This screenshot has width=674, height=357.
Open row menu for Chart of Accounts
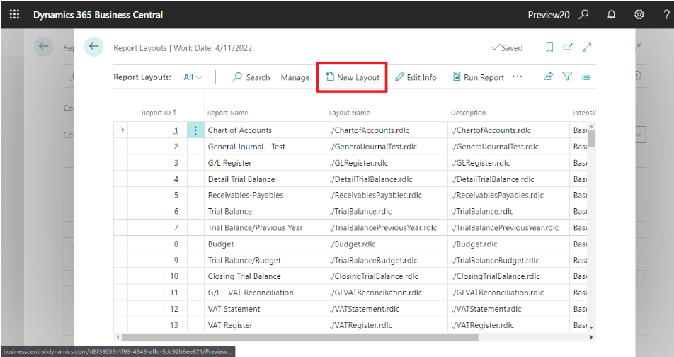coord(195,130)
